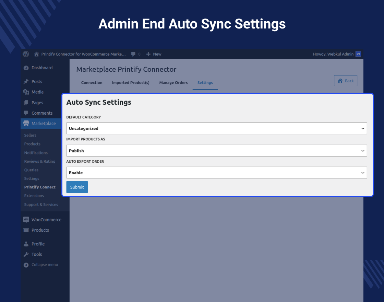384x302 pixels.
Task: Open the Media menu label
Action: 37,92
